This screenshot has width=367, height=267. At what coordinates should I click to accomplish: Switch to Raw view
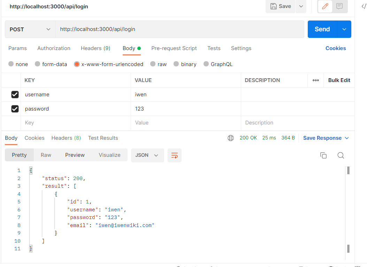click(x=46, y=155)
